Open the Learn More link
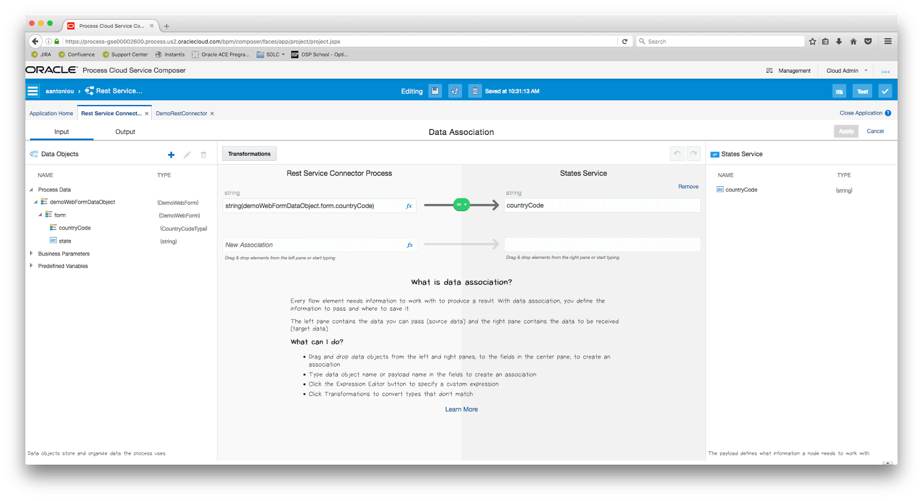Image resolution: width=923 pixels, height=501 pixels. 461,409
